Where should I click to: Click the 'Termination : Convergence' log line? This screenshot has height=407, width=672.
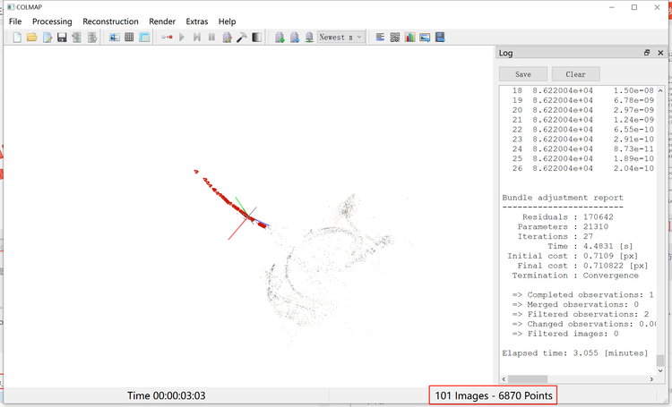click(575, 276)
